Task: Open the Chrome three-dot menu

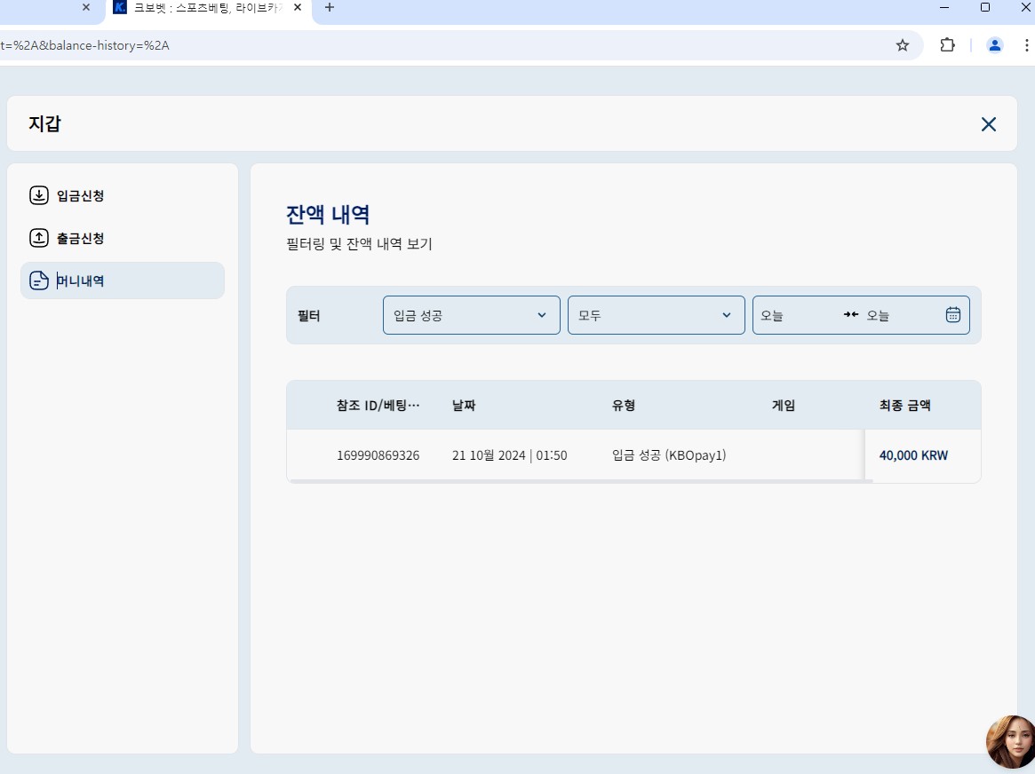Action: point(1026,45)
